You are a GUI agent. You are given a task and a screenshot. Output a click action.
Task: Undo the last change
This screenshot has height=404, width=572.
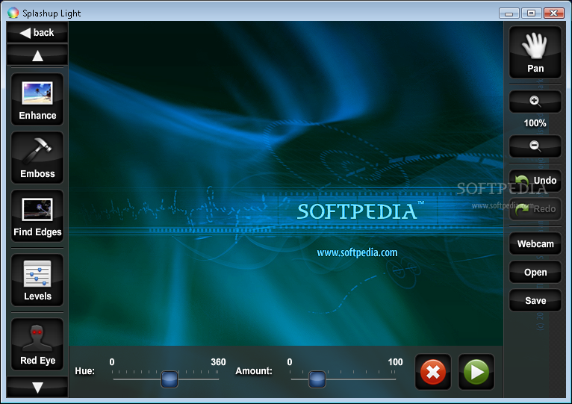click(535, 181)
